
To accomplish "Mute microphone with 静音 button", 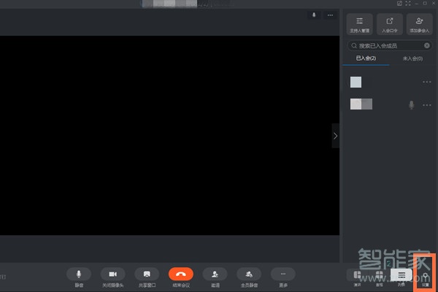I will [78, 274].
